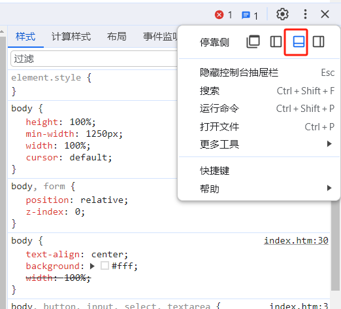Switch to the 样式 tab
341x309 pixels.
(x=25, y=37)
